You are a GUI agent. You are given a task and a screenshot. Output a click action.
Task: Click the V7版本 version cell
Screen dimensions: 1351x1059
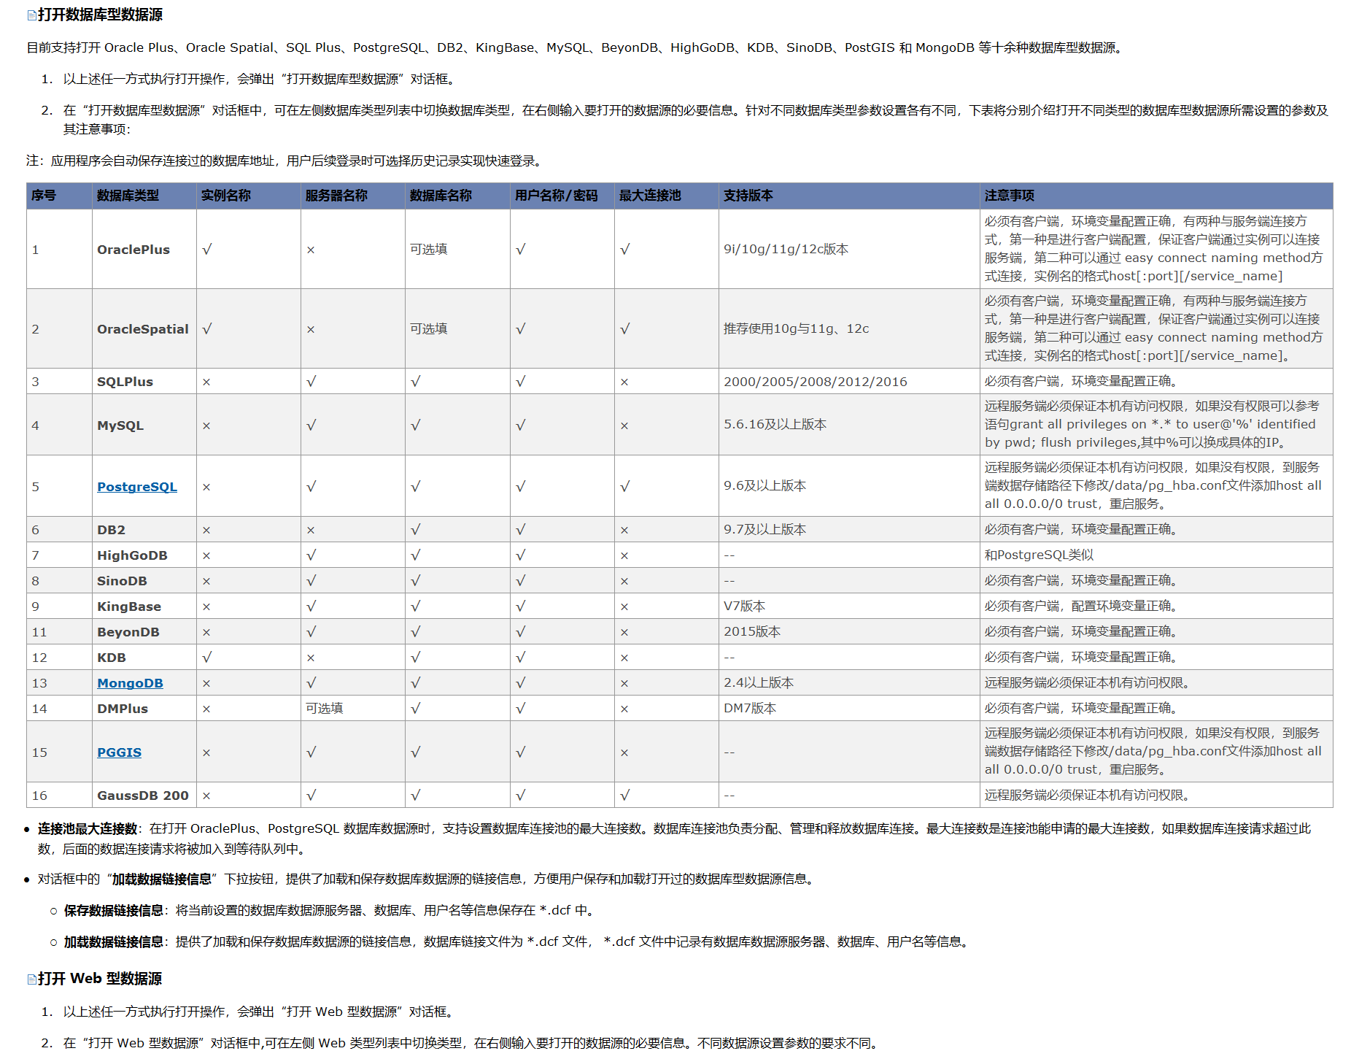pos(849,606)
